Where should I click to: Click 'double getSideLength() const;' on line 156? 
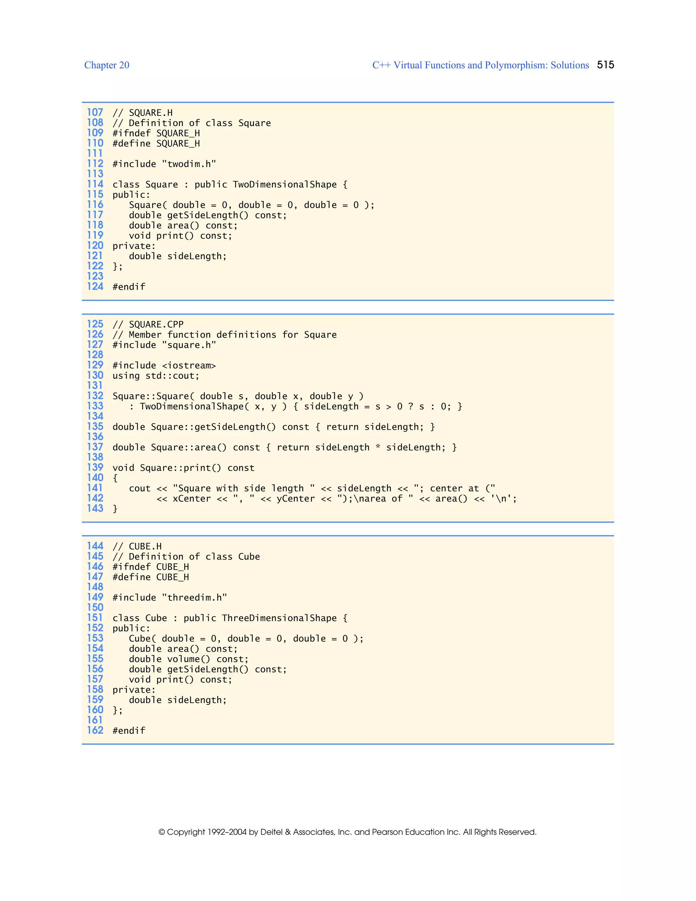208,669
